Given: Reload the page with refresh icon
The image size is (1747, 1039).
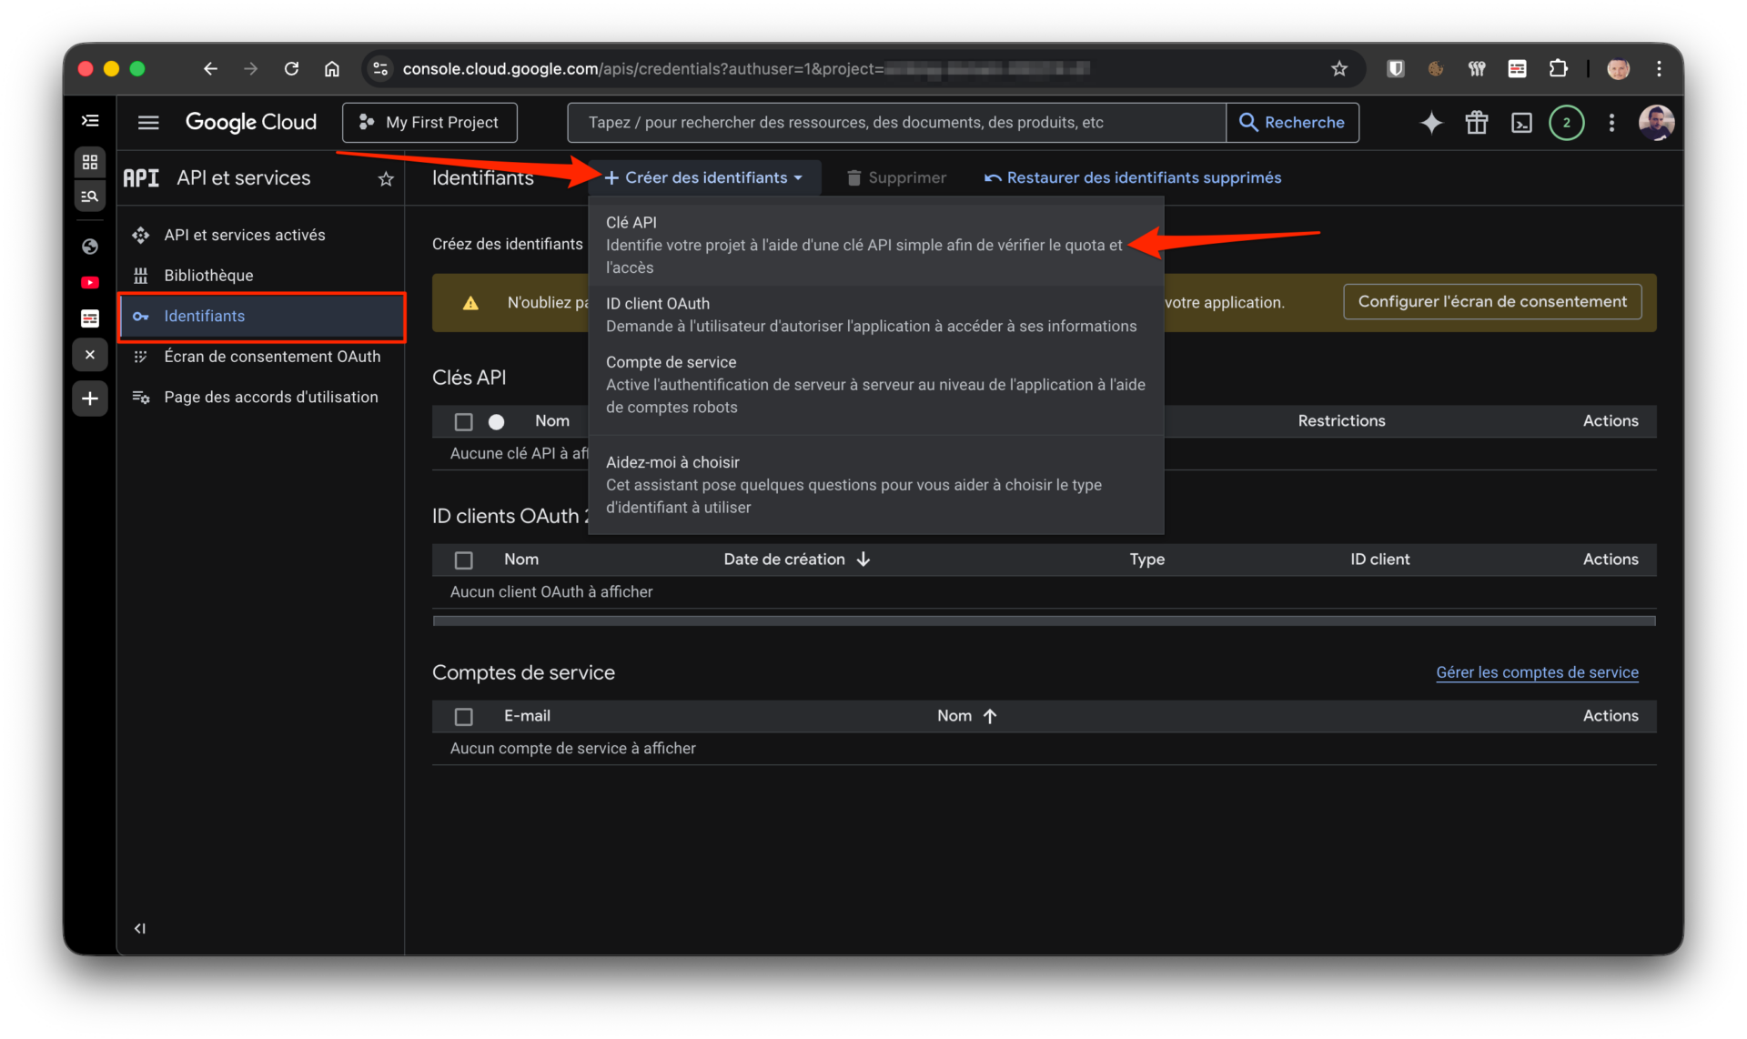Looking at the screenshot, I should pyautogui.click(x=291, y=68).
